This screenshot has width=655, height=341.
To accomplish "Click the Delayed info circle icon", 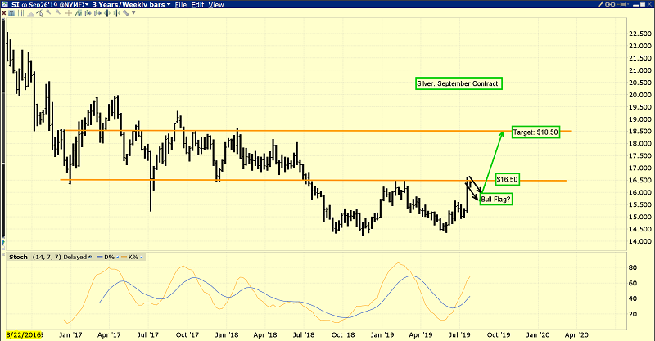I will (90, 257).
